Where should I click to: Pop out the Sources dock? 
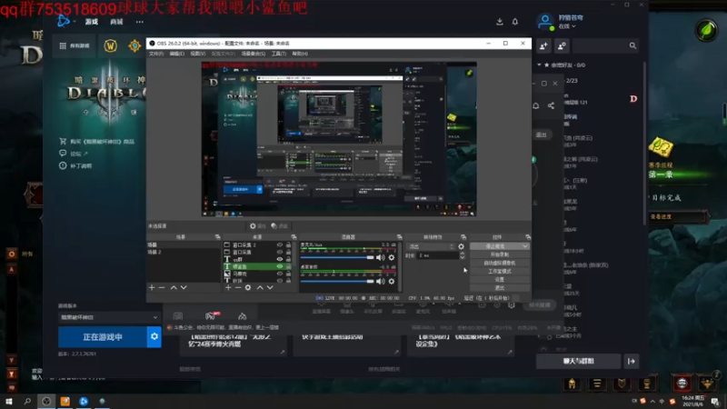(294, 237)
